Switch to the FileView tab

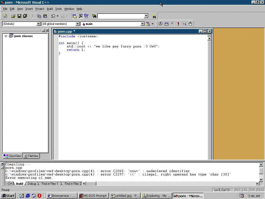coord(31,156)
